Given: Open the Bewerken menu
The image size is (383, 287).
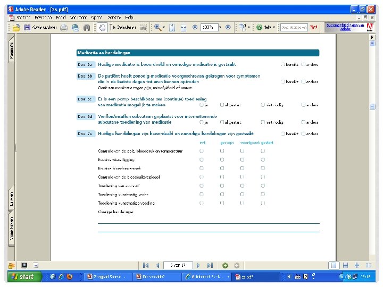Looking at the screenshot, I should [x=43, y=18].
